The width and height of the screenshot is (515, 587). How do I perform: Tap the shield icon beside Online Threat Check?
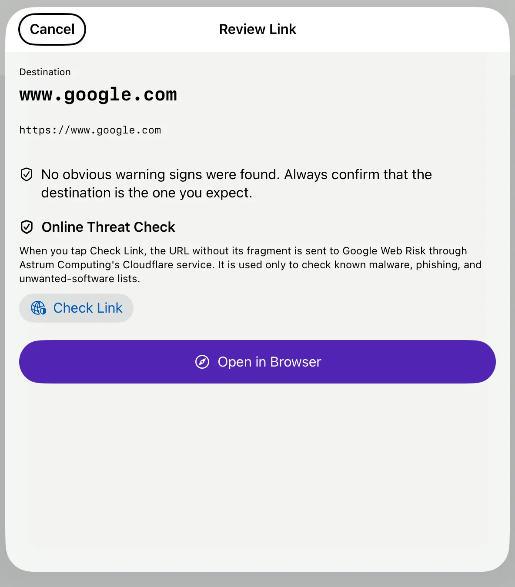click(x=27, y=227)
